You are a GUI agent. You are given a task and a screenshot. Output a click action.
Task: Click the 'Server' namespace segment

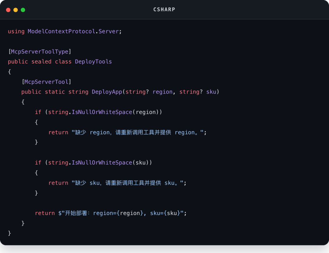109,31
